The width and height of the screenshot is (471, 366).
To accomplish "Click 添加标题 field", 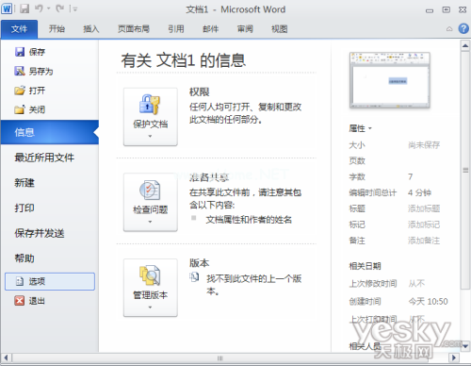I will [x=424, y=208].
